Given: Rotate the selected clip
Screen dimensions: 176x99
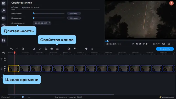Looking at the screenshot, I should pyautogui.click(x=40, y=49).
